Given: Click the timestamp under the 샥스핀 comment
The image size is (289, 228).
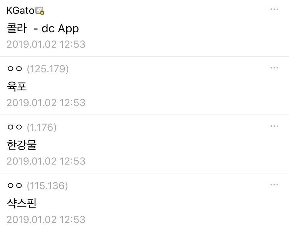Looking at the screenshot, I should (46, 220).
